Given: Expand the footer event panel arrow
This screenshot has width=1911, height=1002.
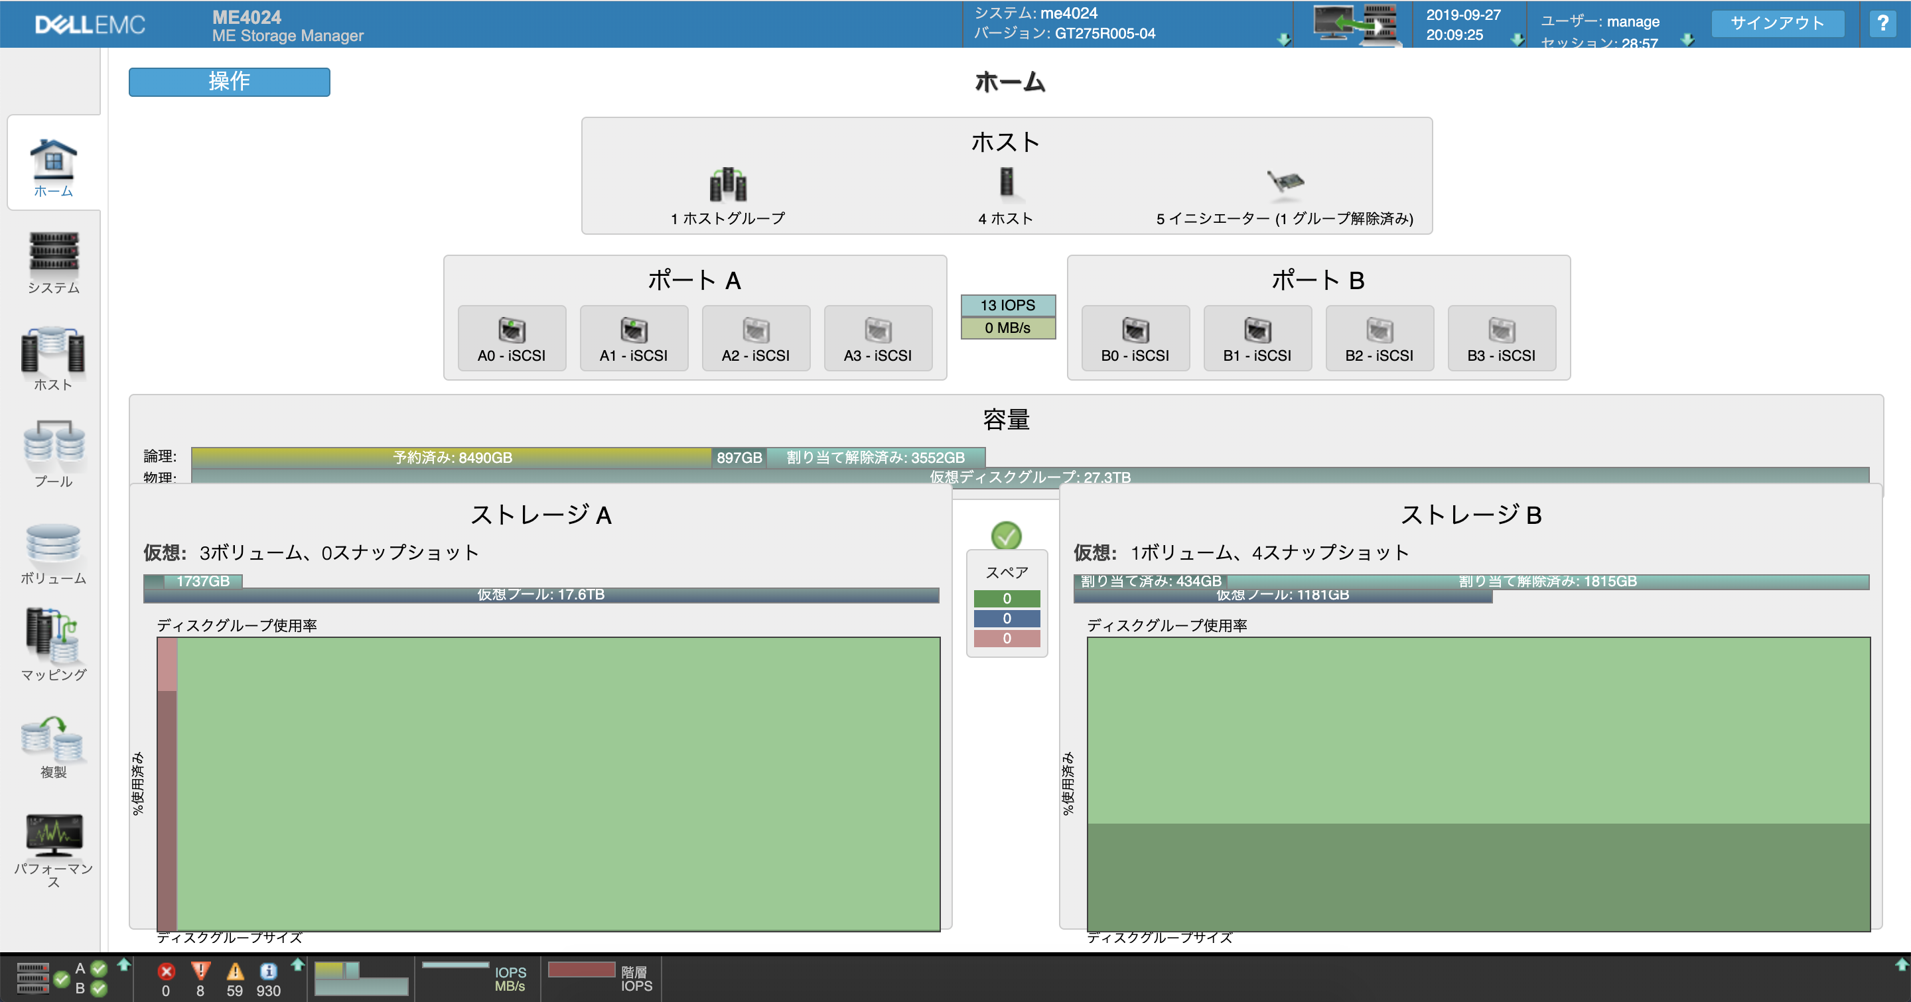Looking at the screenshot, I should click(x=297, y=965).
